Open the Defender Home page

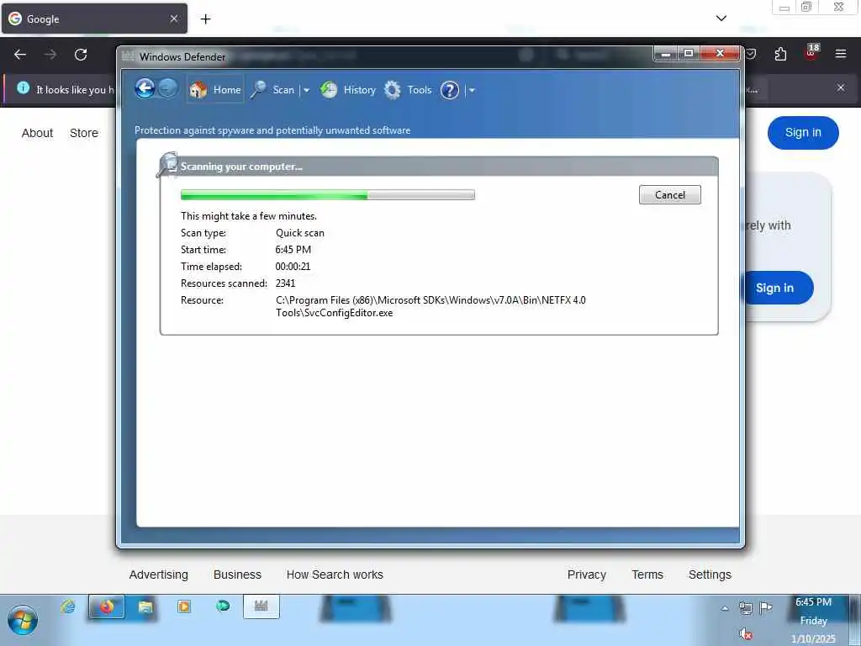pyautogui.click(x=215, y=89)
